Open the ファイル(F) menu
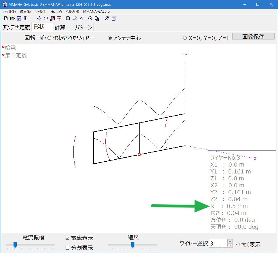The image size is (278, 253). [9, 12]
